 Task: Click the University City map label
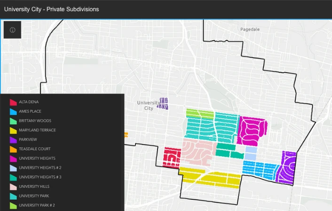pos(149,105)
